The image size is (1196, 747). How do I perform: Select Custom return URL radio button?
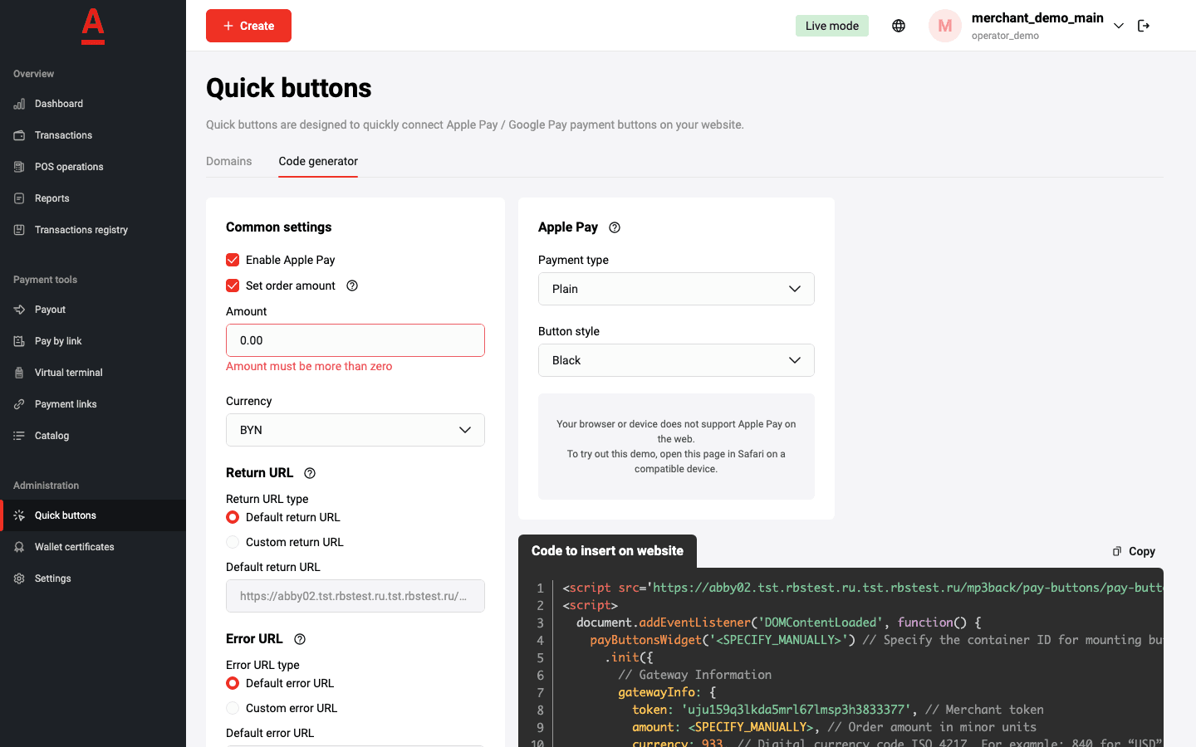(x=233, y=542)
